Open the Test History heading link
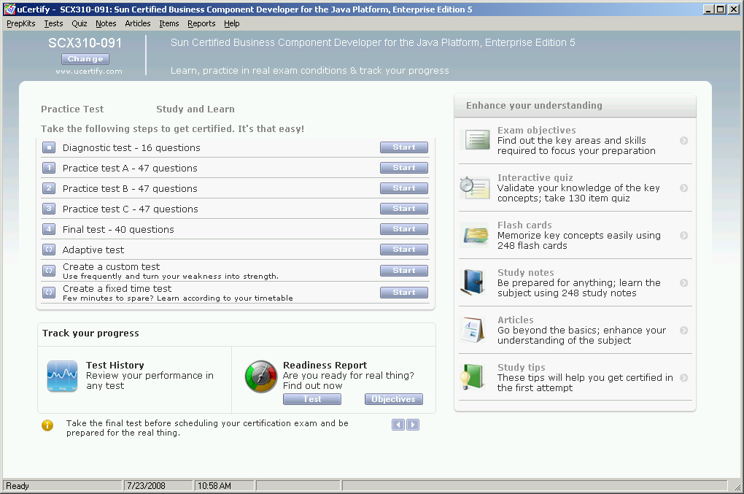 coord(115,366)
